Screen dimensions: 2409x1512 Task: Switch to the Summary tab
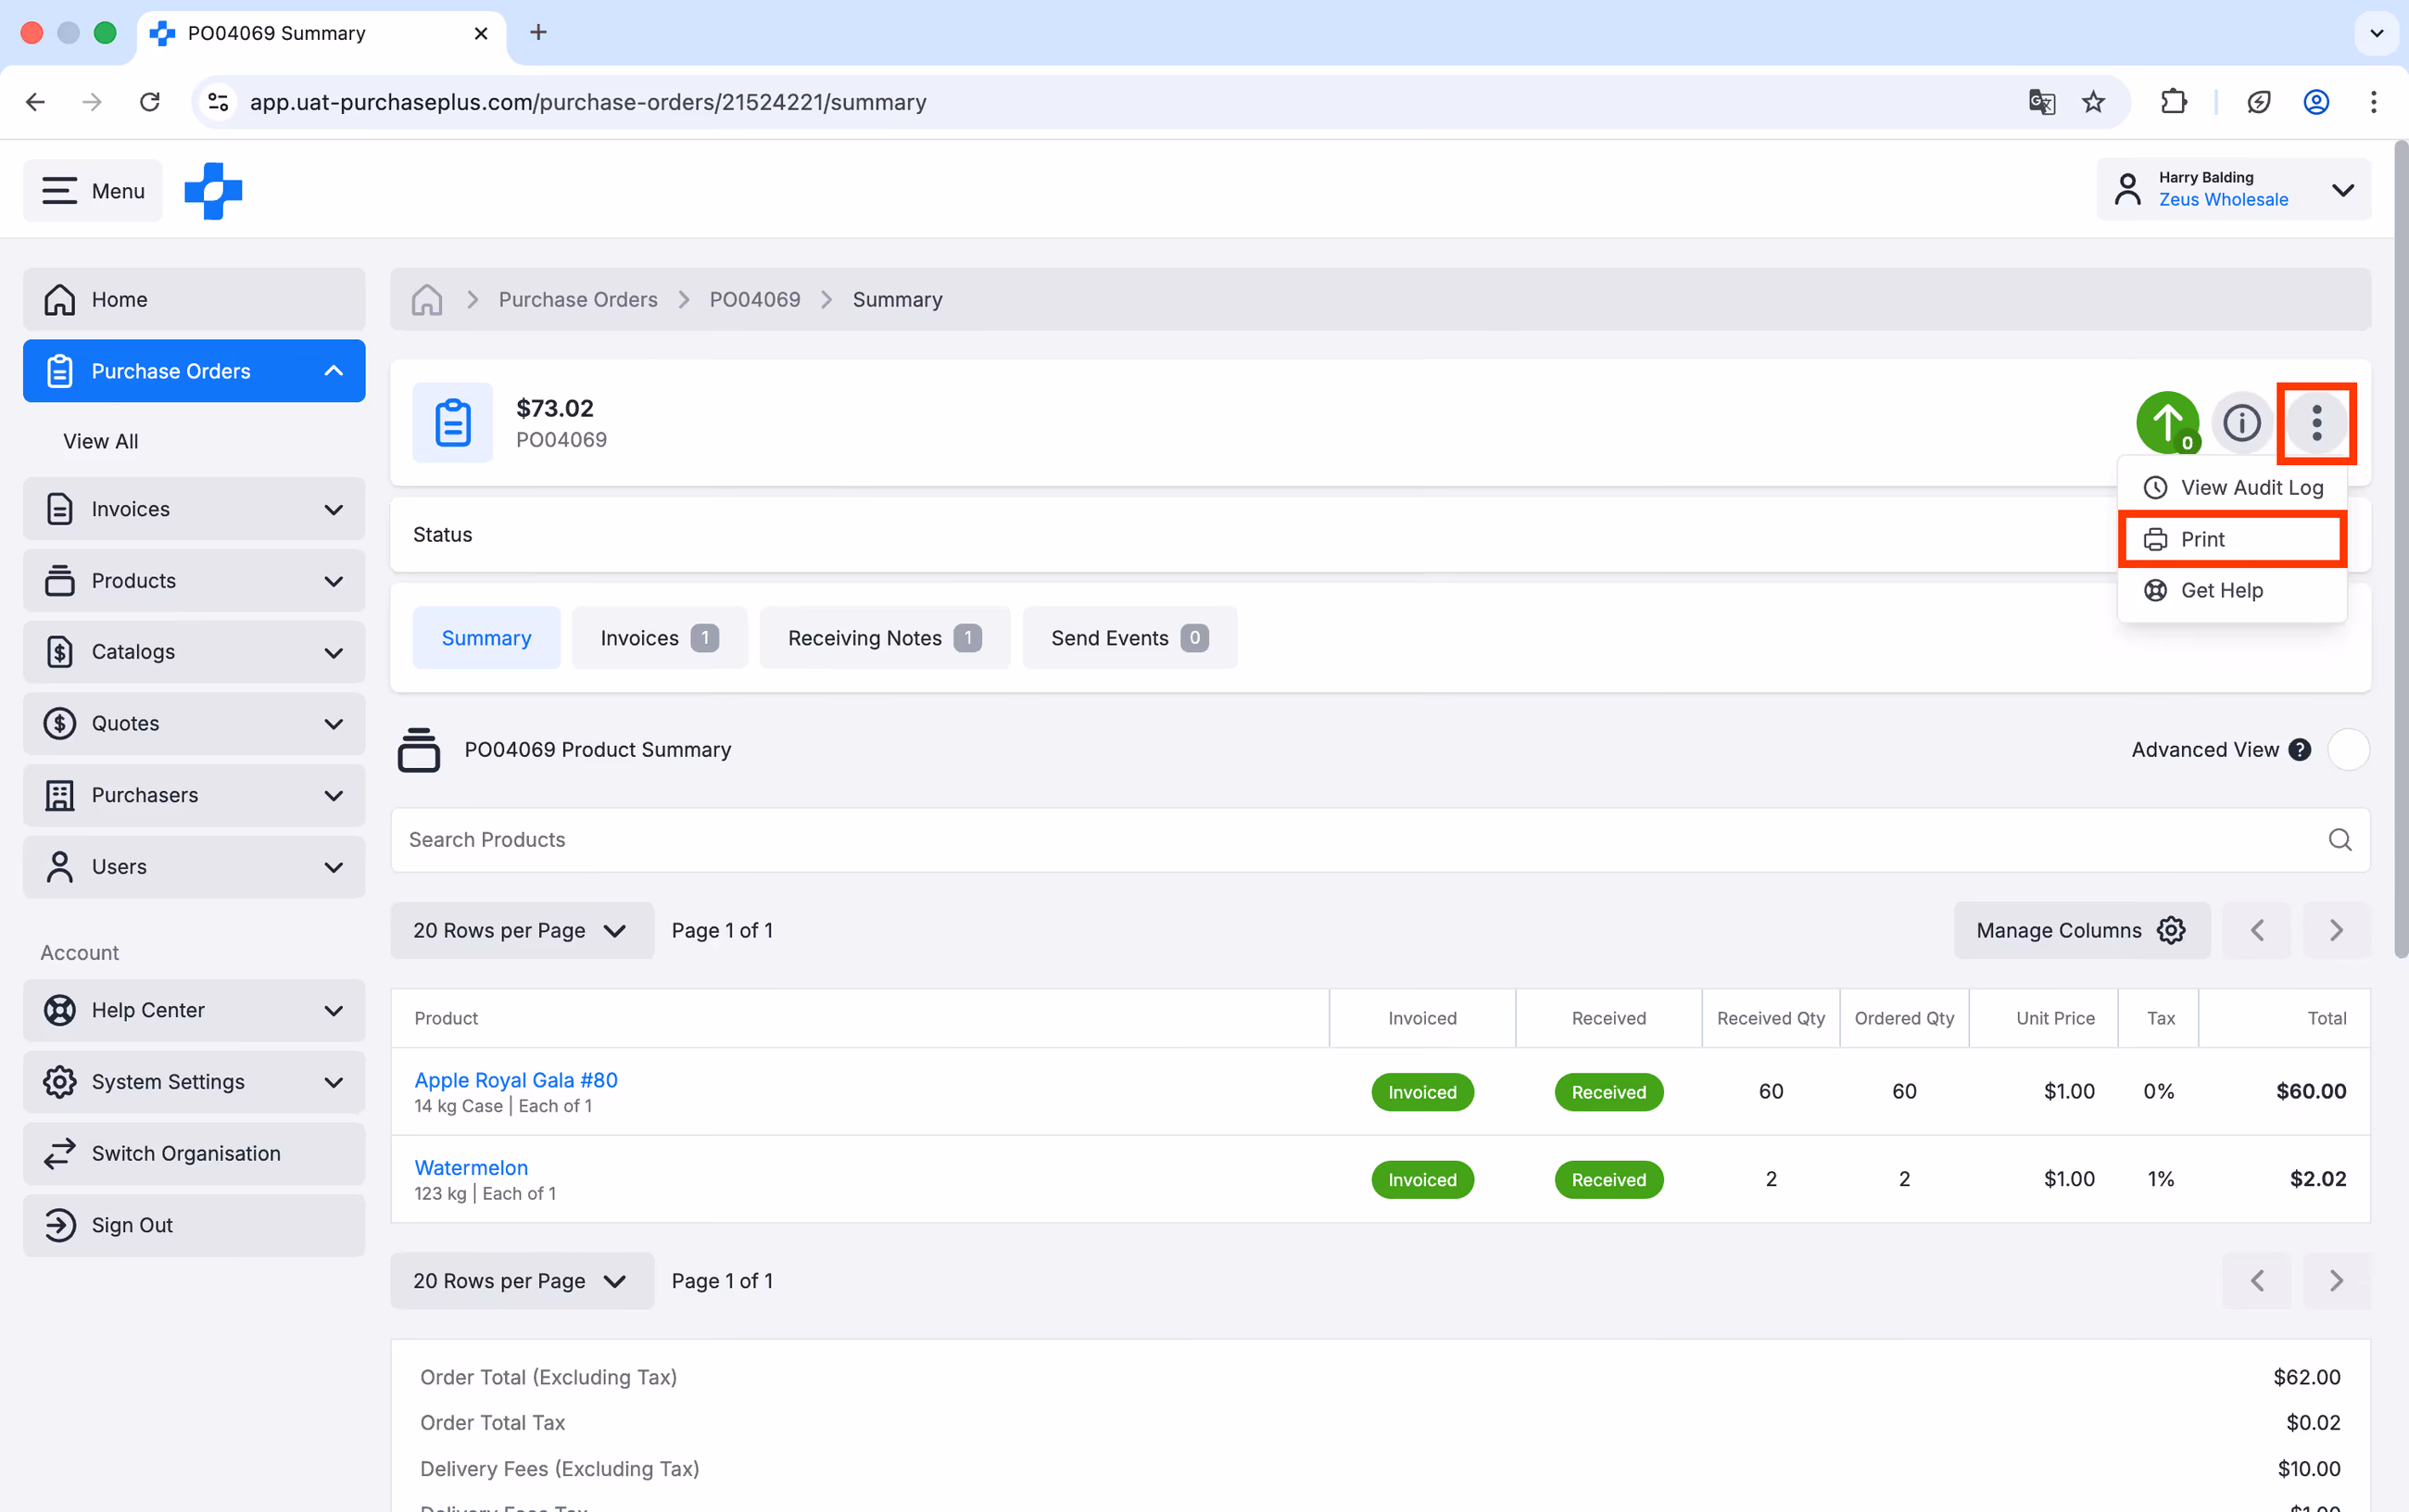pyautogui.click(x=486, y=638)
